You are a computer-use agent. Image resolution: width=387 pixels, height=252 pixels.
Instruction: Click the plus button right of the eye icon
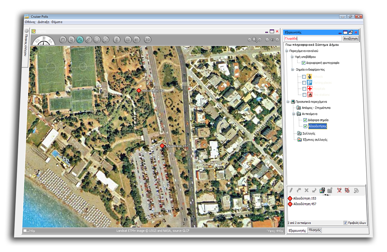[x=277, y=40]
